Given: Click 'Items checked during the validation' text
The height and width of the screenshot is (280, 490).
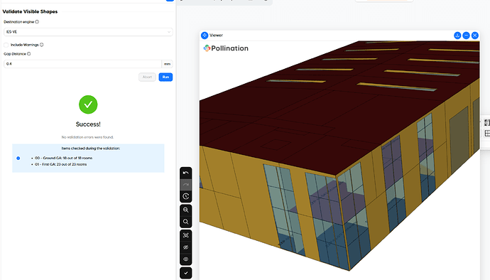Looking at the screenshot, I should pos(91,149).
